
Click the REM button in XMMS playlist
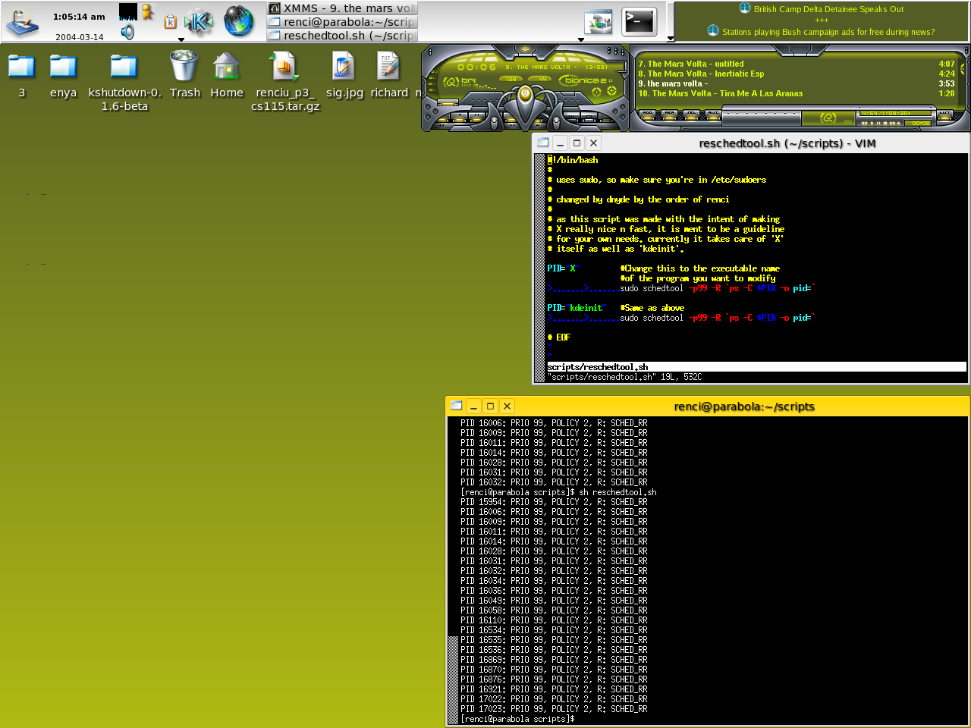(669, 114)
